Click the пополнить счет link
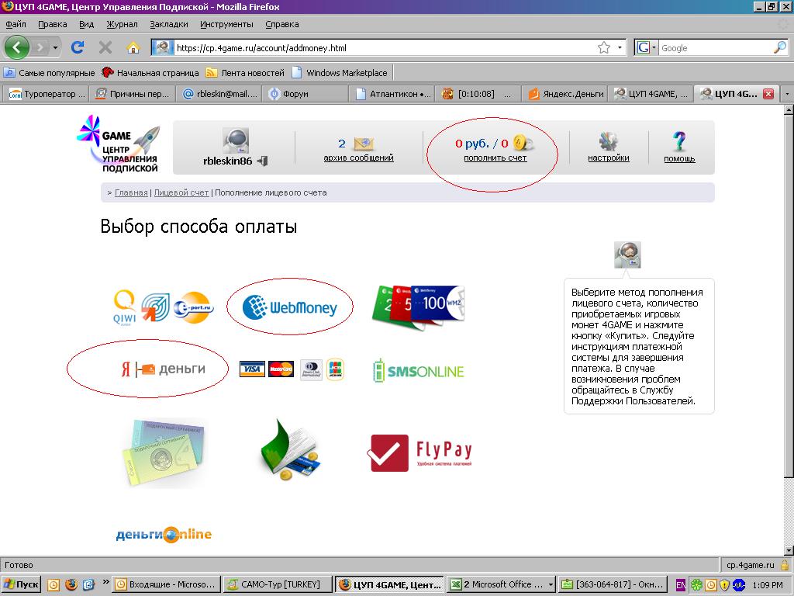The image size is (794, 596). click(495, 158)
